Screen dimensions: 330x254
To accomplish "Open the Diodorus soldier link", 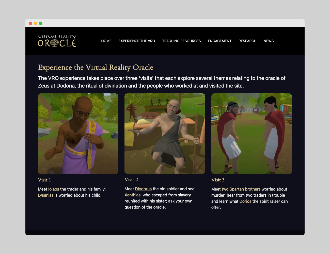I will [143, 189].
